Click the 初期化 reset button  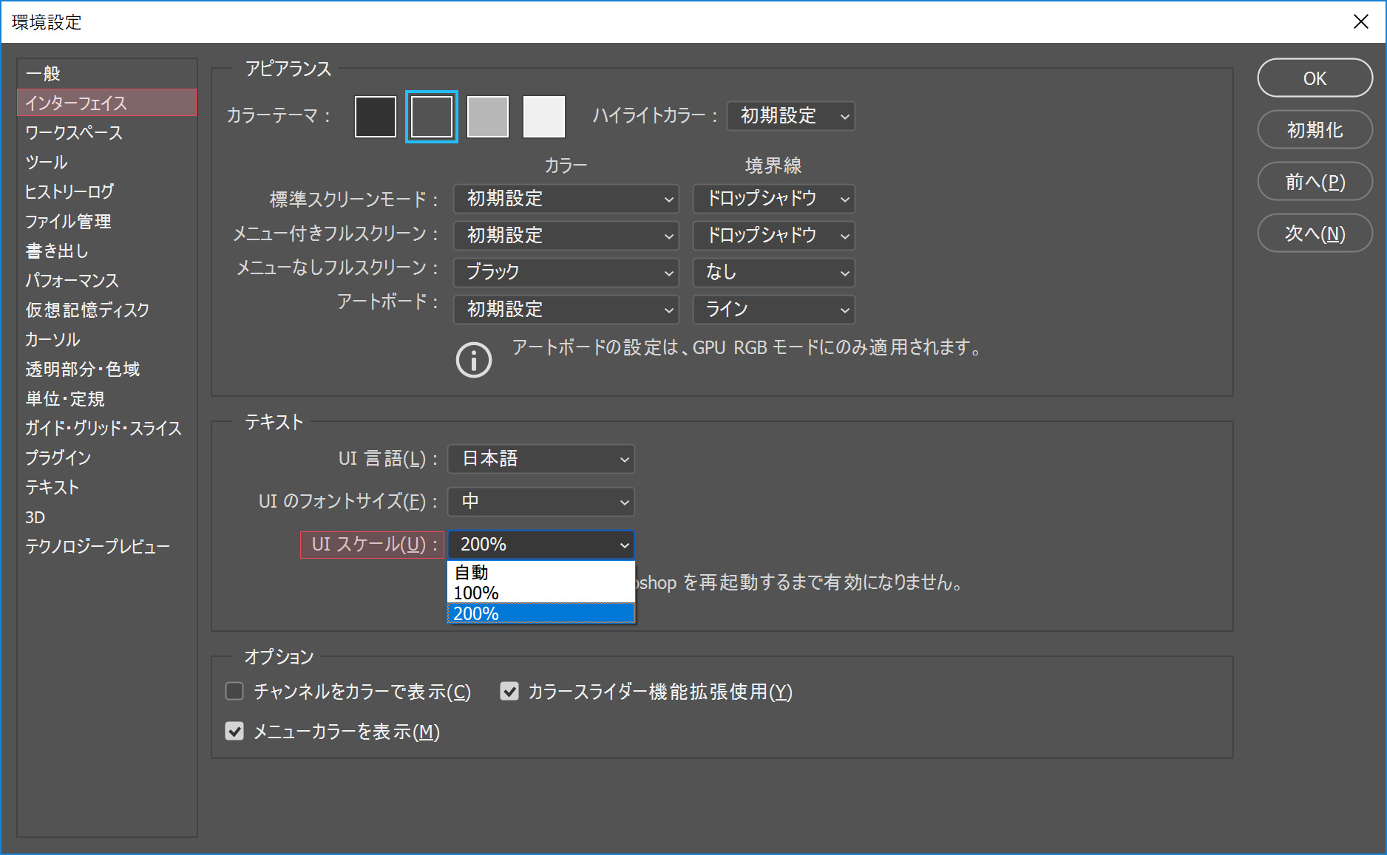(x=1315, y=130)
